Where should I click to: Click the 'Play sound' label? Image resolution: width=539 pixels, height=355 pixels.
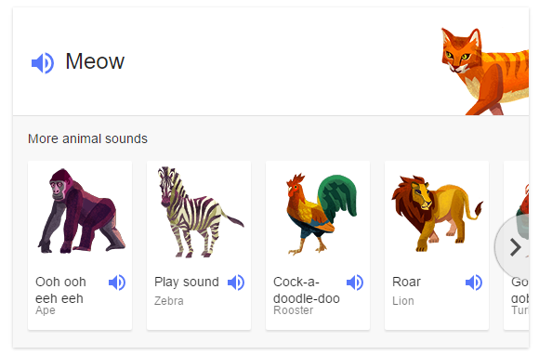point(186,282)
